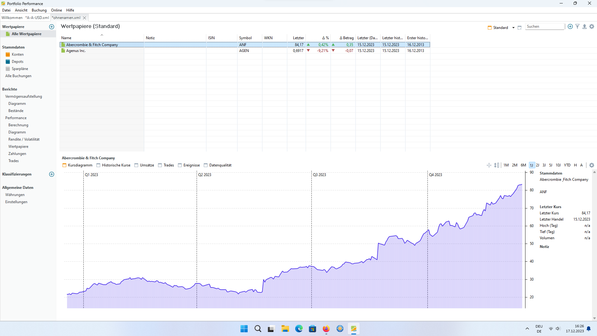Switch to Datenqualität pane tab

[218, 165]
